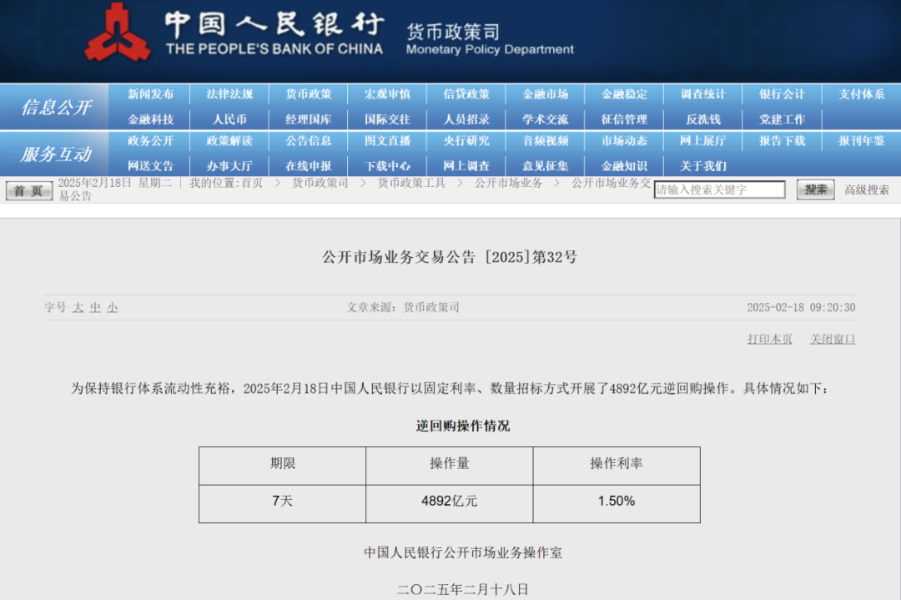Open 调查统计 navigation link
901x600 pixels.
tap(703, 94)
